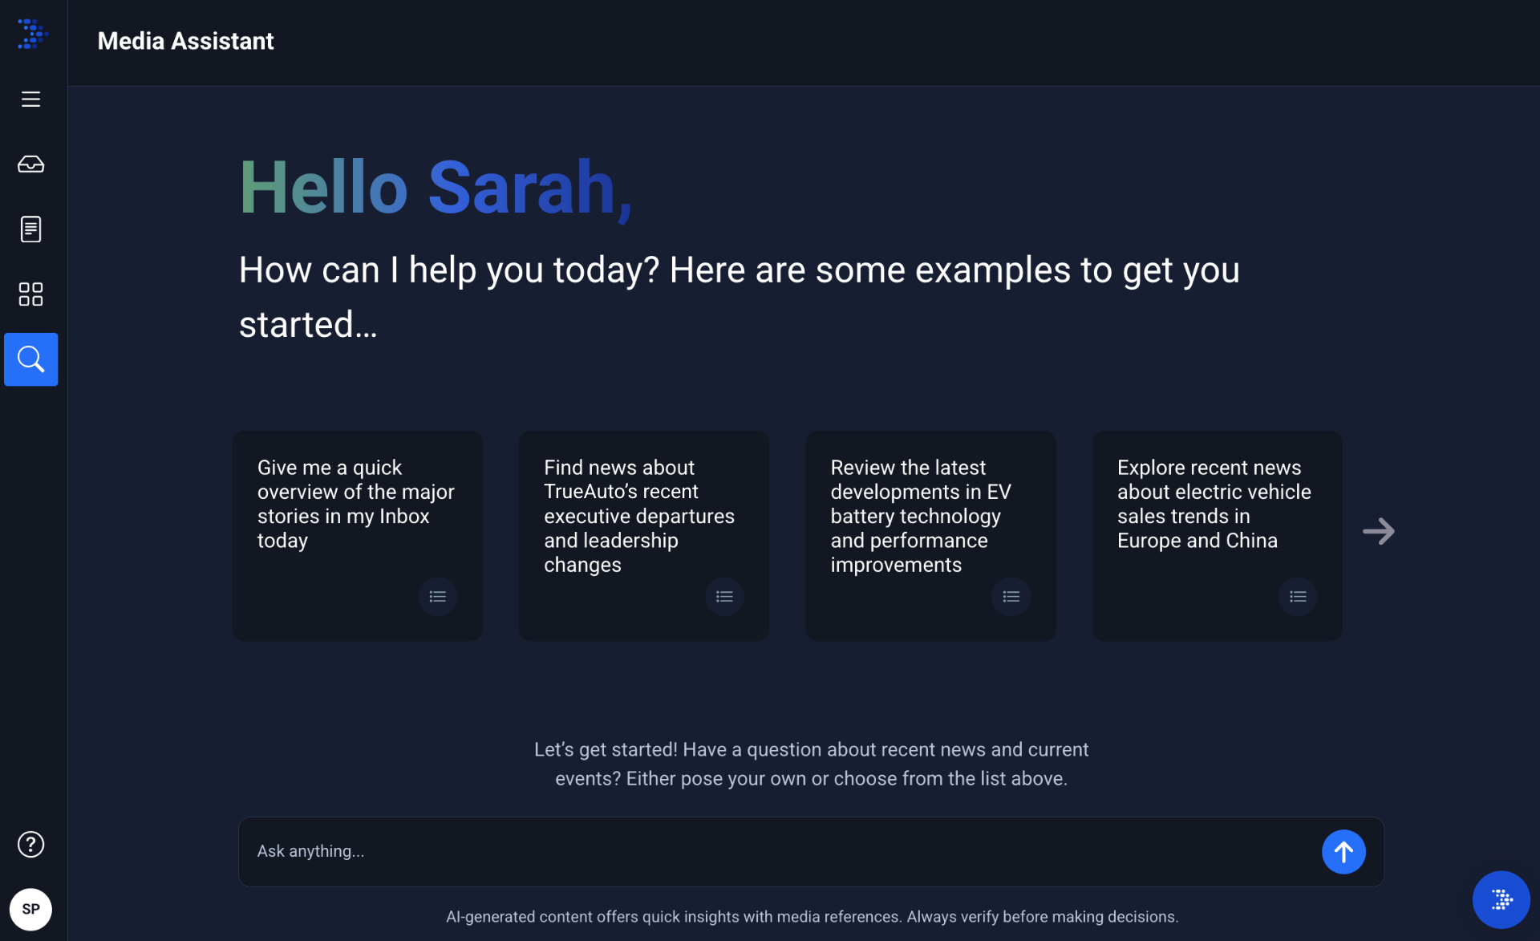Click the app logo at top left

click(x=33, y=34)
